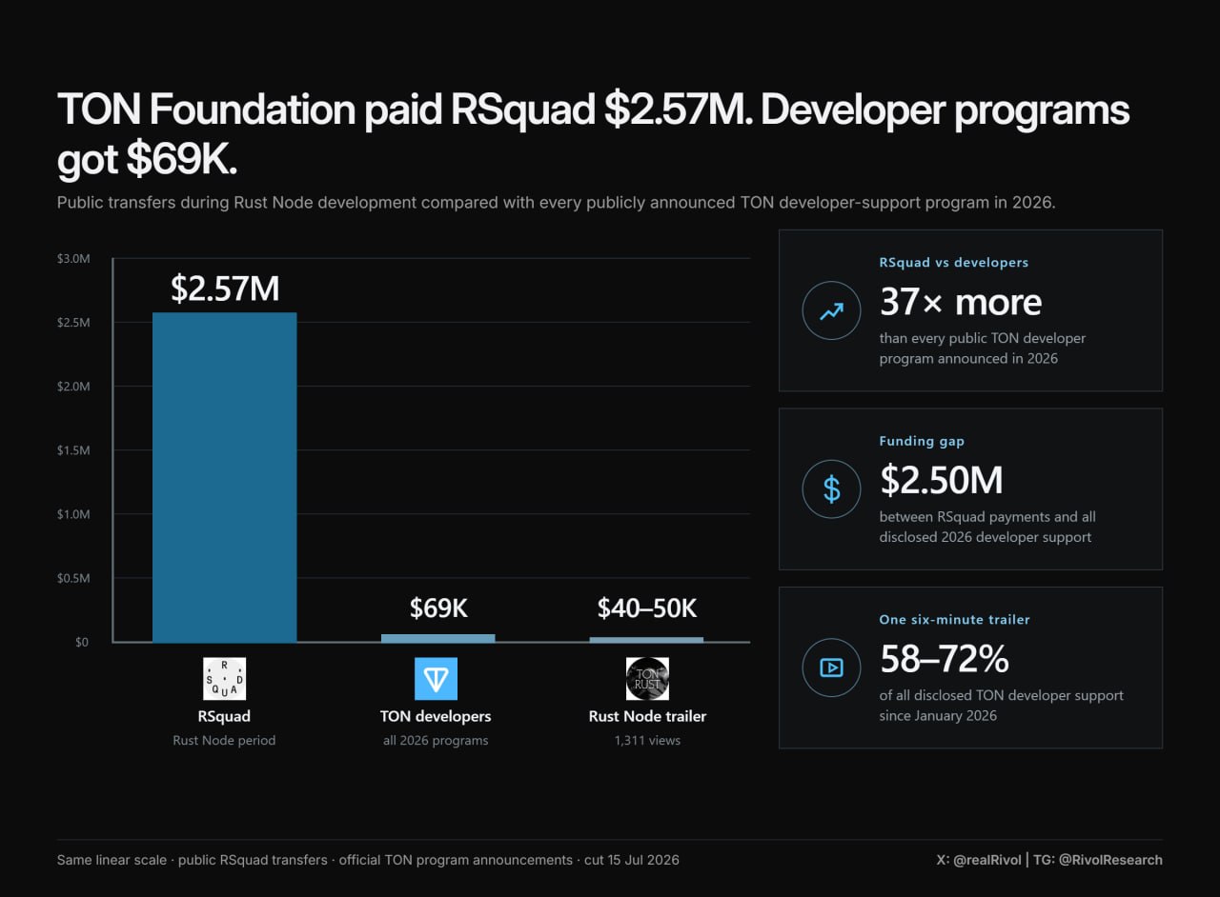Select the "$69K" value above the TON developers bar
Screen dimensions: 1220x897
pyautogui.click(x=438, y=608)
